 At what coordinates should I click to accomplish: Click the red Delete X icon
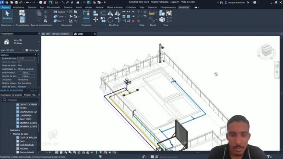click(133, 21)
